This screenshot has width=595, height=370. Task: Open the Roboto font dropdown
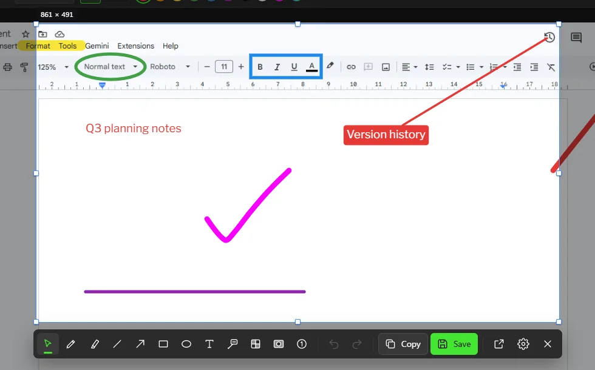(x=169, y=67)
